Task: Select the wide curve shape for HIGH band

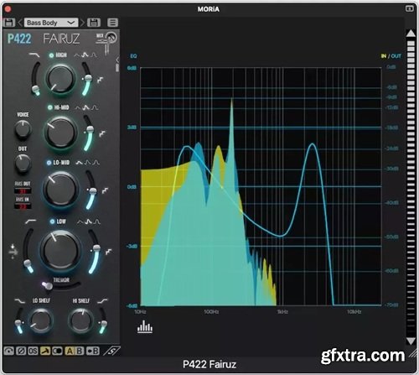Action: 77,55
